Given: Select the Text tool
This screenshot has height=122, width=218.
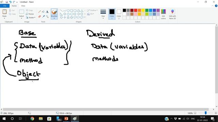Looking at the screenshot, I should (47, 12).
